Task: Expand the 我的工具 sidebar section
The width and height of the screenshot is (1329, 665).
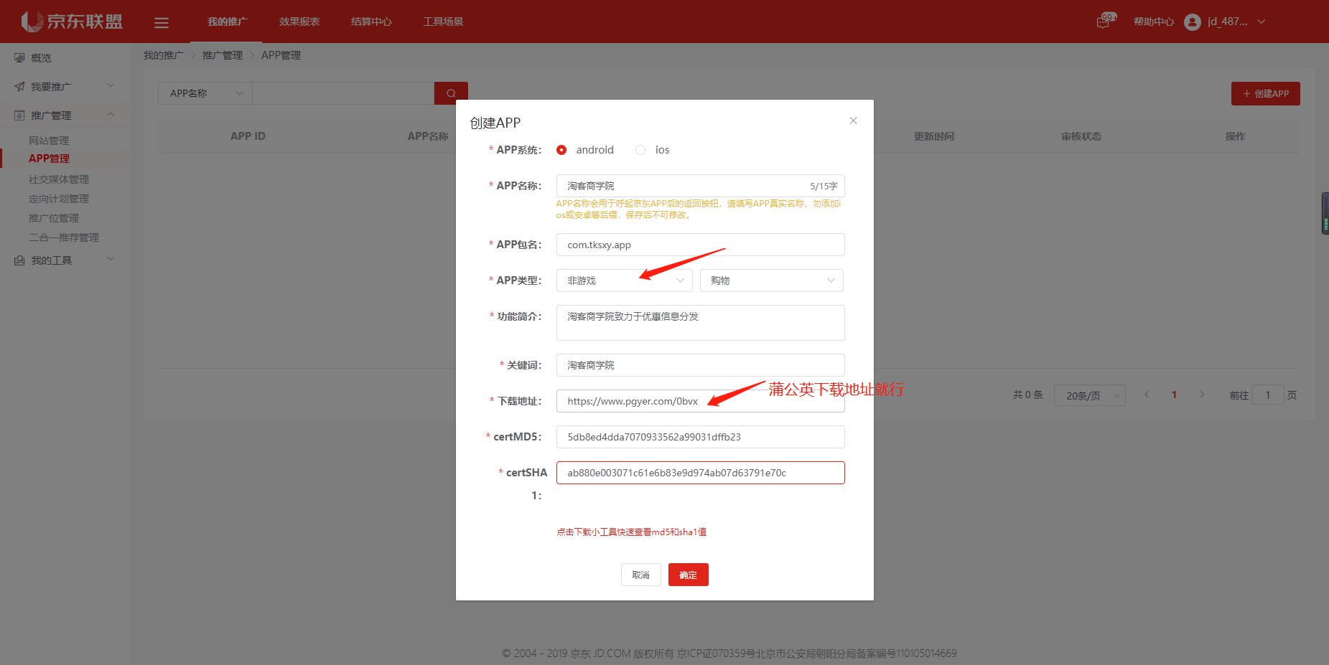Action: [111, 260]
